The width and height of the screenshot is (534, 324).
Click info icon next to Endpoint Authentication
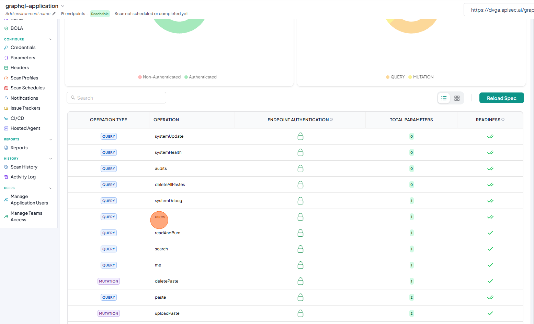coord(331,120)
